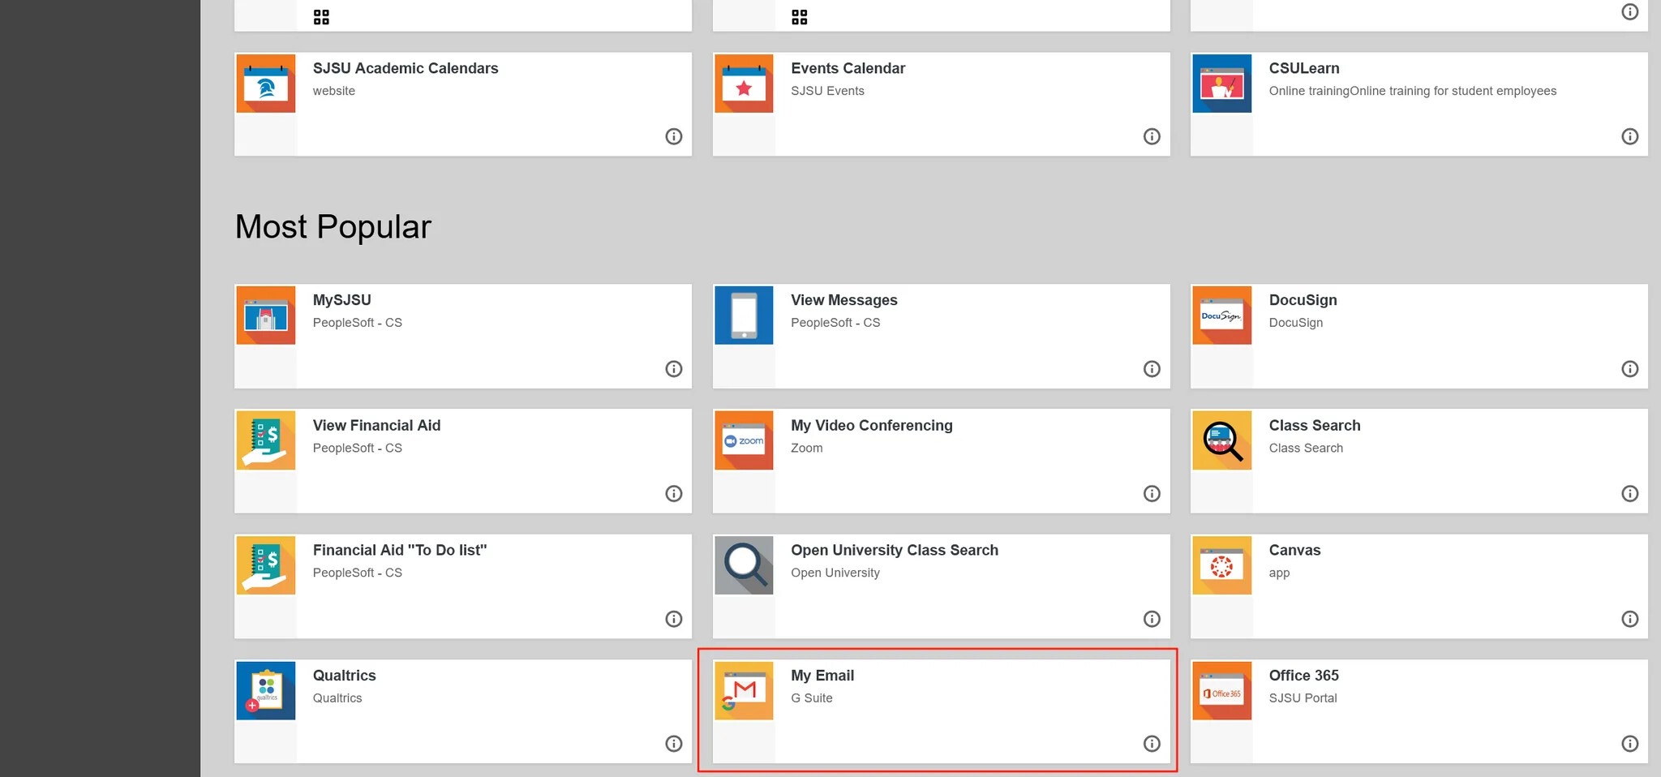This screenshot has height=777, width=1661.
Task: Click the Gmail My Email icon
Action: 744,690
